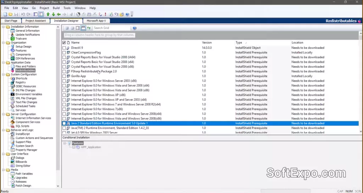Click the Open Project folder icon
363x193 pixels.
click(10, 14)
